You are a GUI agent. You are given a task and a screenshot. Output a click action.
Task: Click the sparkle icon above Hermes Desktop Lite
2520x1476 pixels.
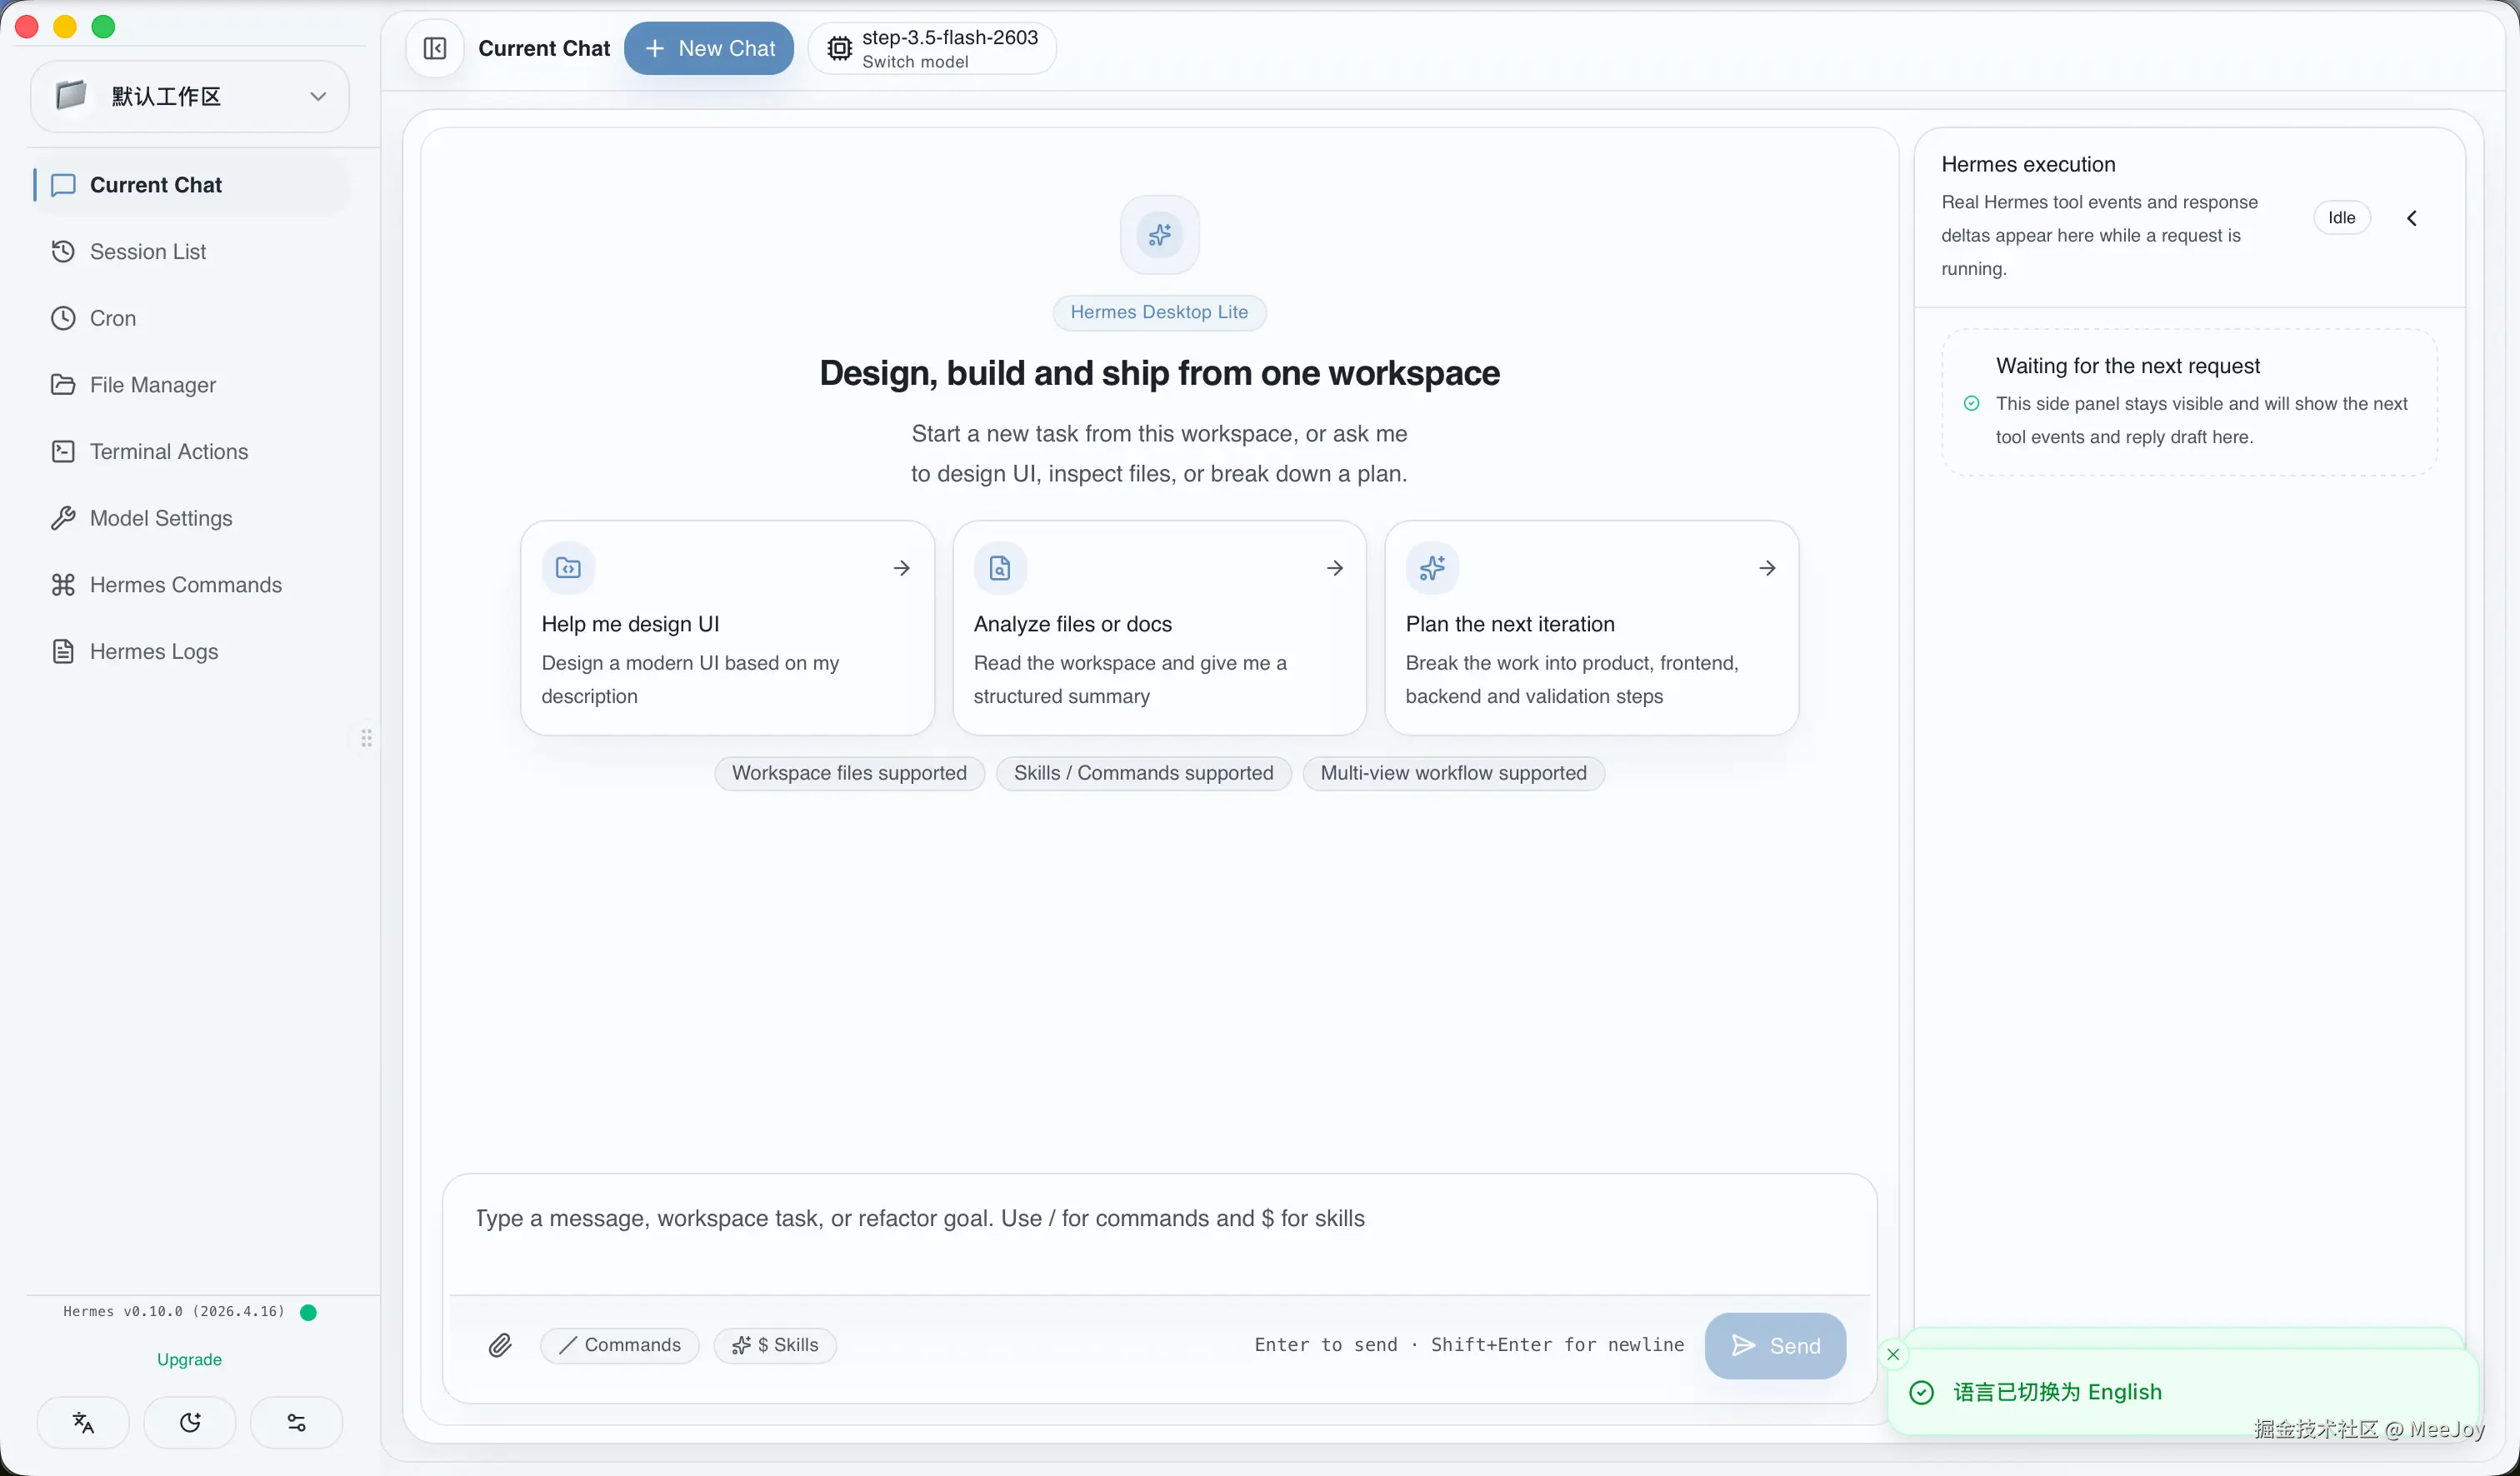click(x=1159, y=235)
